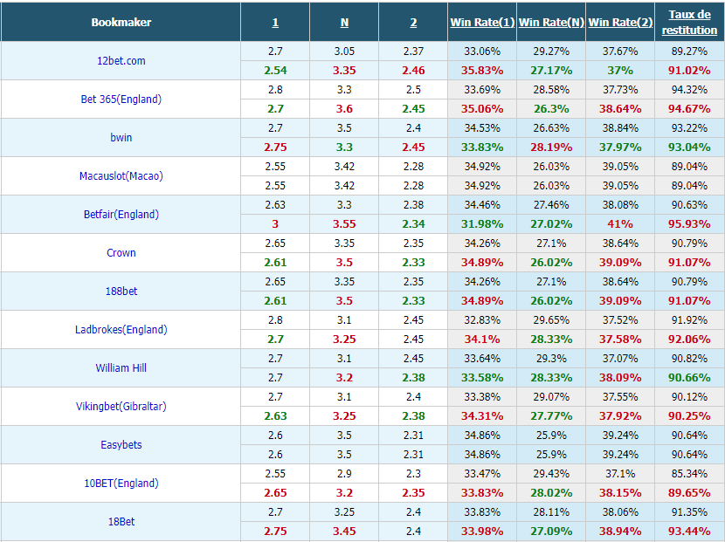Open the Ladbrokes(England) bookmaker link
The image size is (725, 542).
click(121, 329)
